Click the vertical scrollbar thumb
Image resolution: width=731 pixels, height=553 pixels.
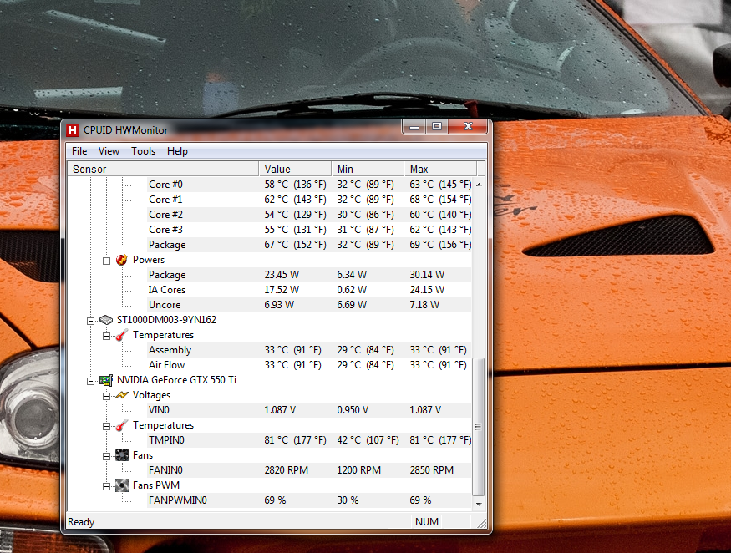tap(479, 427)
